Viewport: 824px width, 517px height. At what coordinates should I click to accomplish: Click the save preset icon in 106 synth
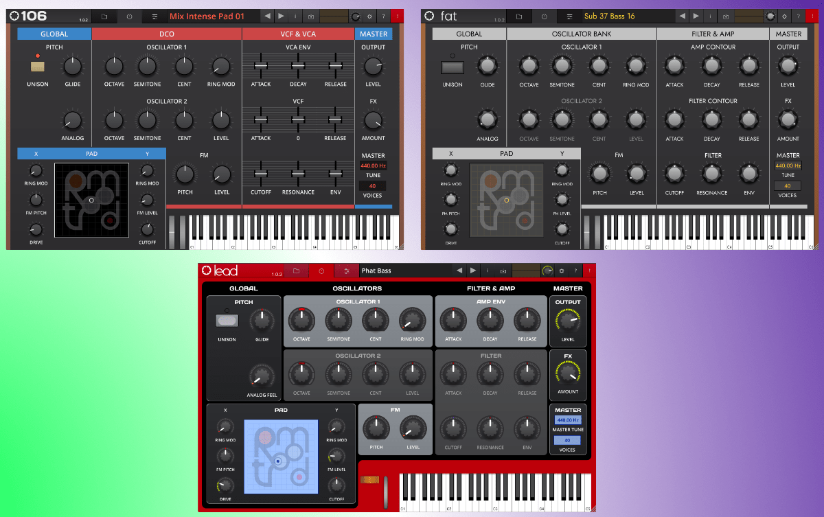(x=310, y=16)
